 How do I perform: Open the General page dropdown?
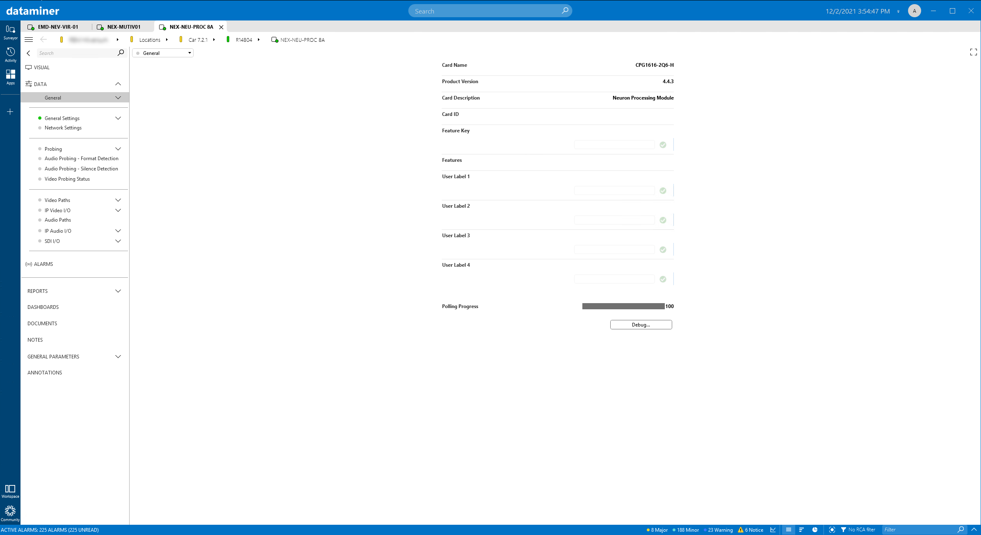163,53
